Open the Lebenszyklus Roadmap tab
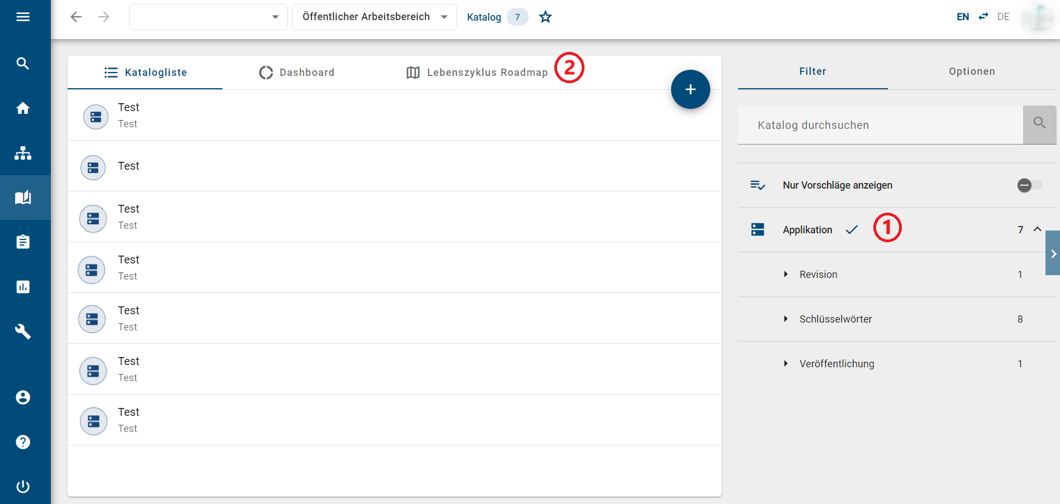This screenshot has width=1060, height=504. tap(477, 73)
